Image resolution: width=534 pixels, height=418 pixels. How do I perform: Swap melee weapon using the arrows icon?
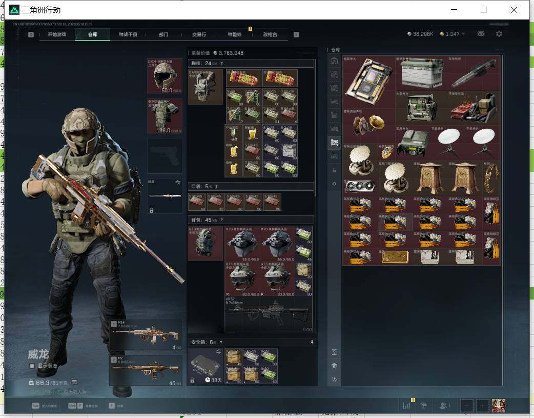(x=178, y=183)
